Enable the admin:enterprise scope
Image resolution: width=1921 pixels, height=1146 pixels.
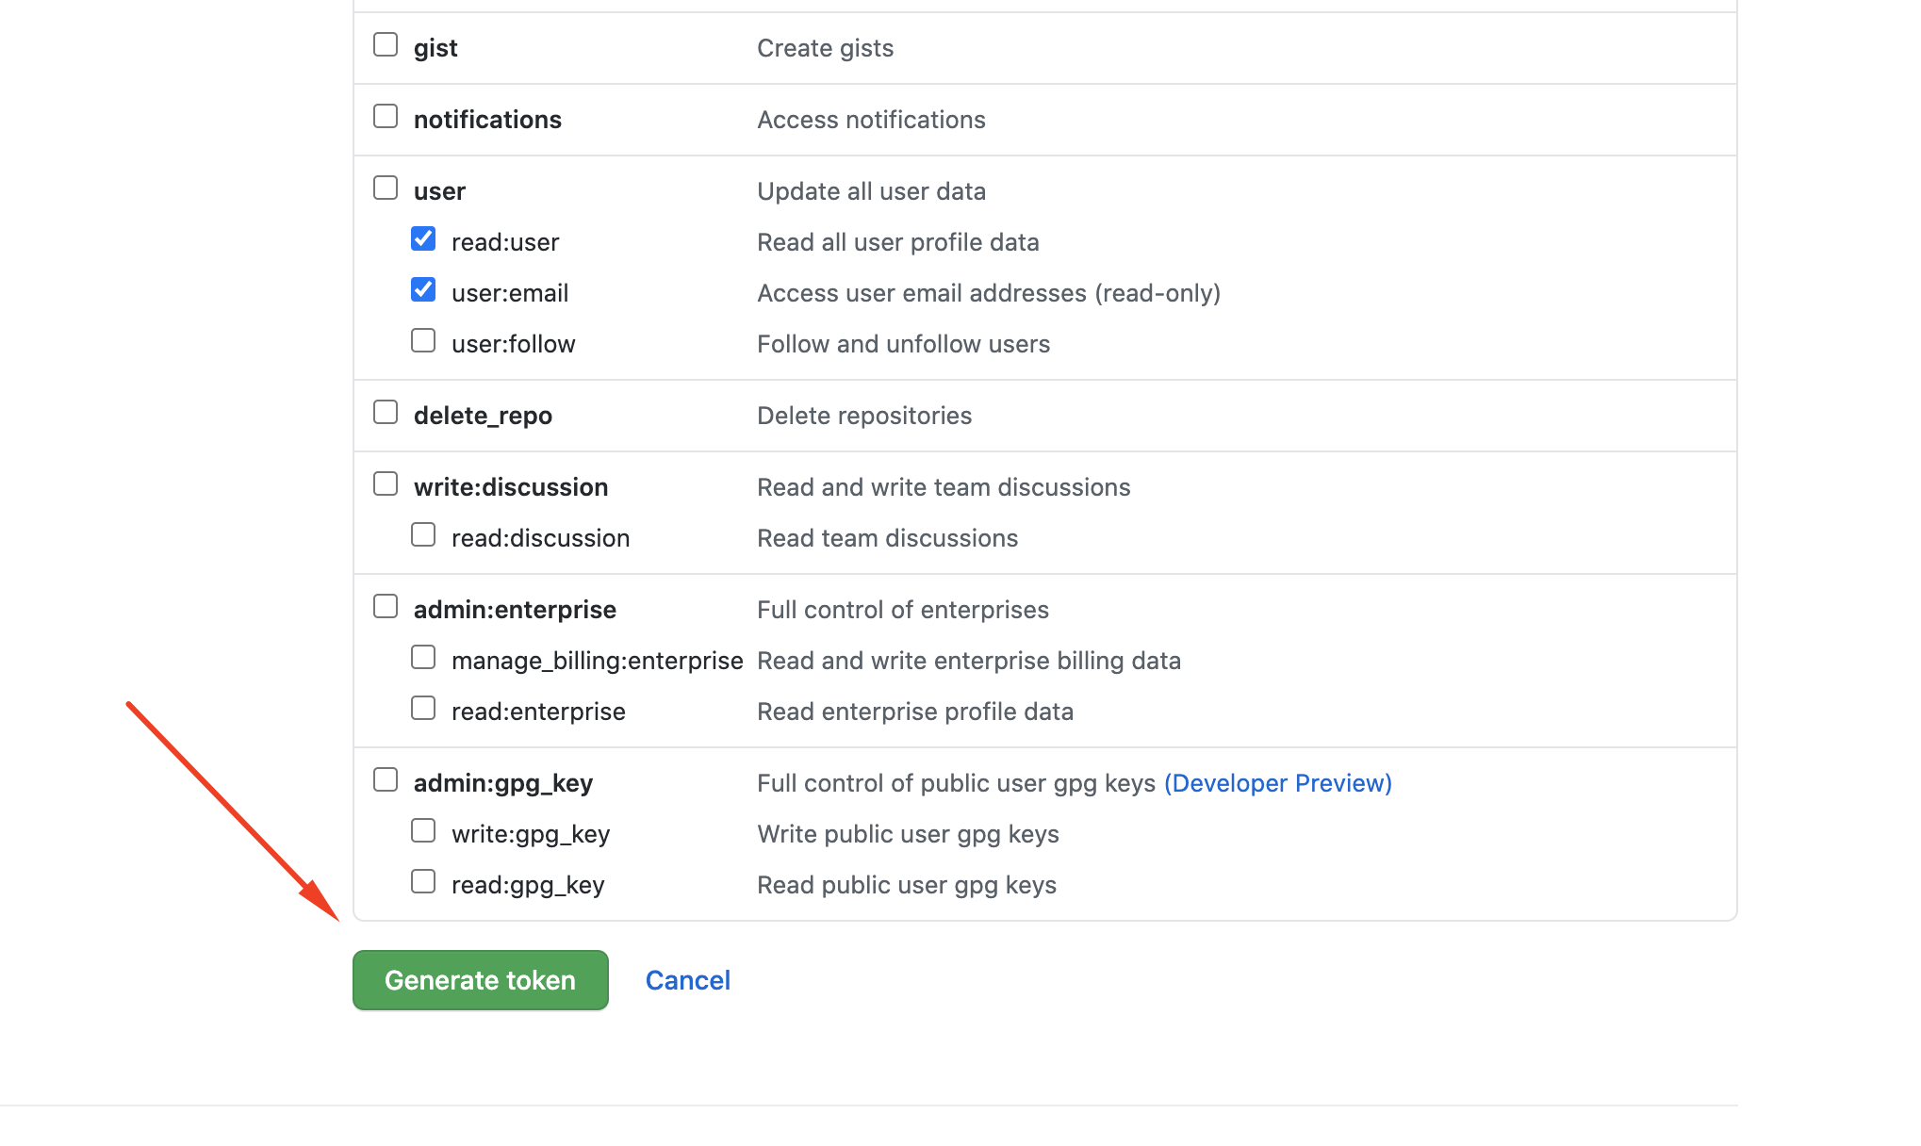pos(386,605)
